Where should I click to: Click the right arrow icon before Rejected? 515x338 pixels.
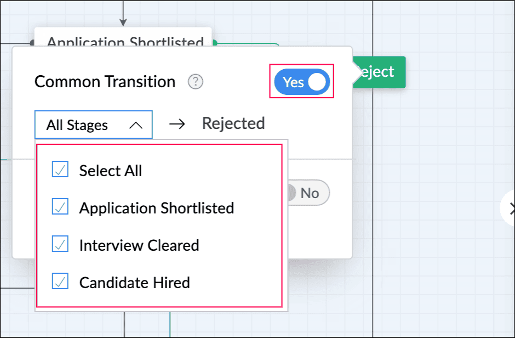[176, 124]
